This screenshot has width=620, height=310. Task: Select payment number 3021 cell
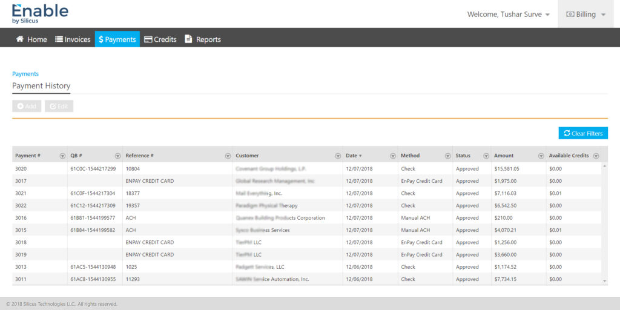point(39,193)
